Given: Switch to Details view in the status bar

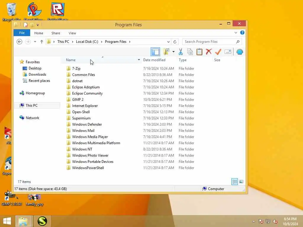Looking at the screenshot, I should pyautogui.click(x=235, y=182).
